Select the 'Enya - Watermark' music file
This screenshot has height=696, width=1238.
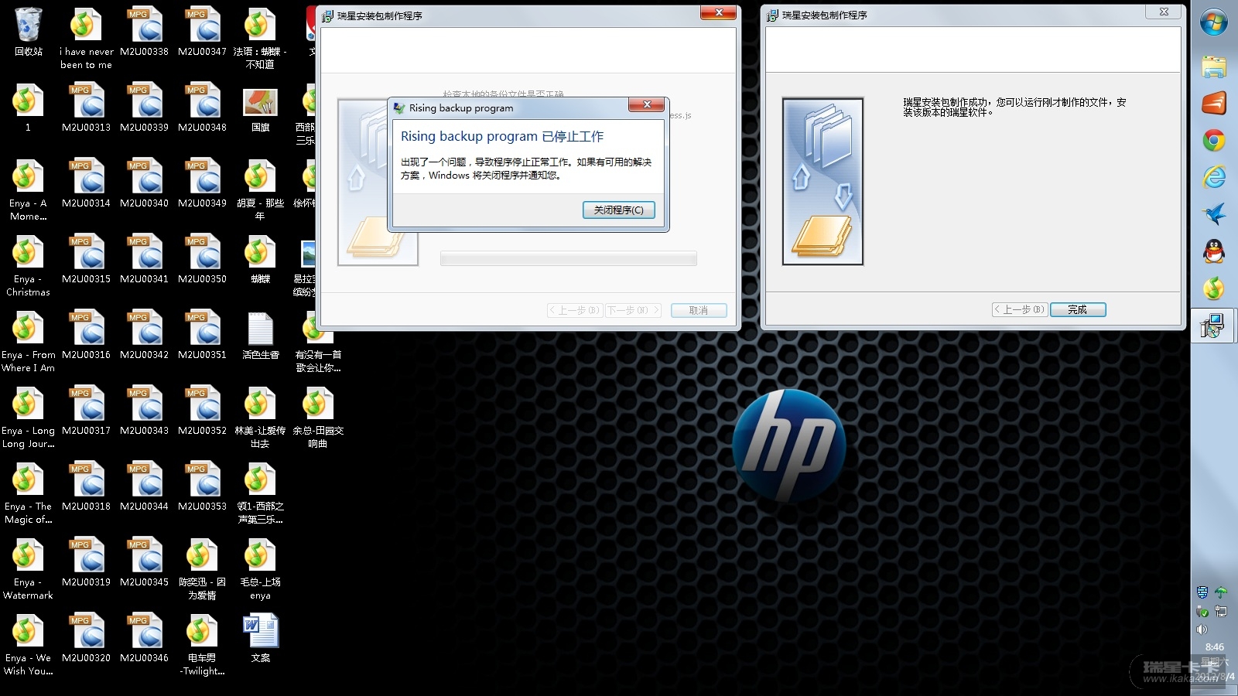click(28, 569)
